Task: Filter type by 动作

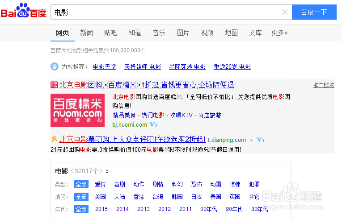Action: (x=139, y=184)
